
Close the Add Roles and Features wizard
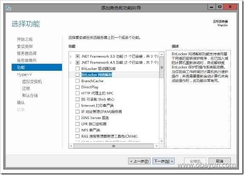pos(230,7)
